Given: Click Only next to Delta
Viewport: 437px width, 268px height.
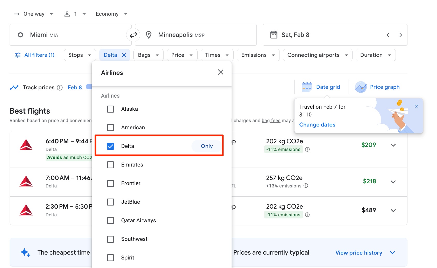Looking at the screenshot, I should point(206,146).
